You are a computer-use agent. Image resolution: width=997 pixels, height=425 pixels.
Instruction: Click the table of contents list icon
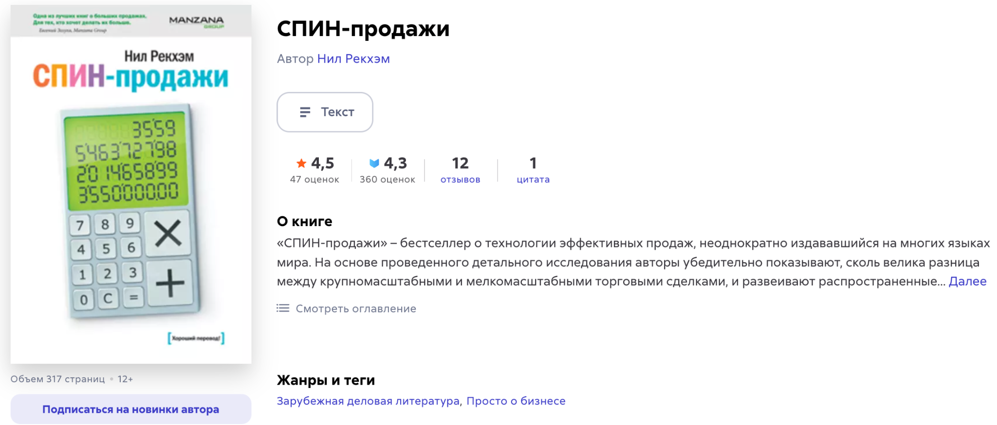[283, 308]
